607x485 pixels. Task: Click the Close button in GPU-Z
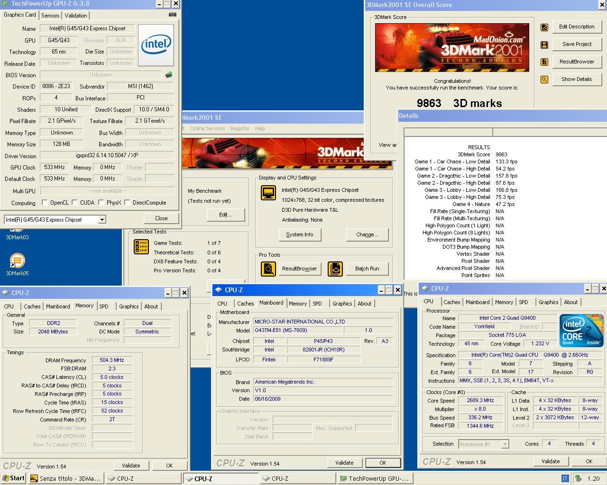coord(161,218)
